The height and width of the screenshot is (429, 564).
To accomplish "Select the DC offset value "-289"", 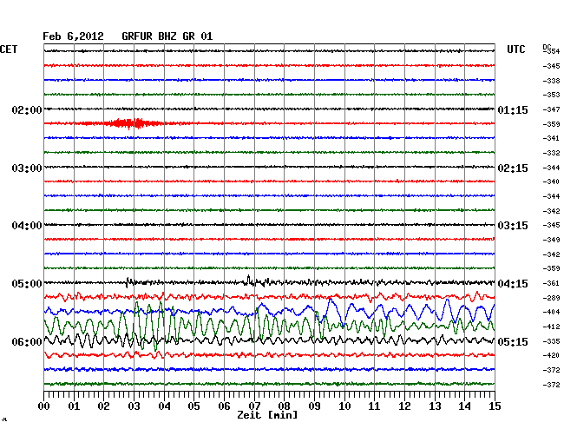I will point(551,298).
